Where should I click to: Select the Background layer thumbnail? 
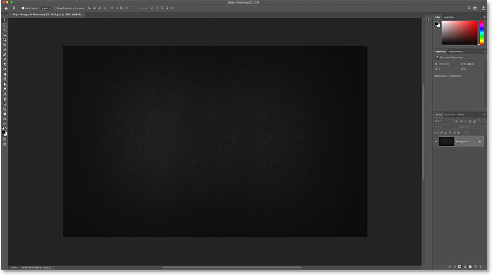447,142
